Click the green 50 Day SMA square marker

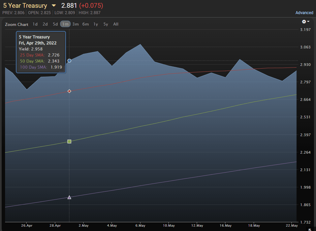69,142
